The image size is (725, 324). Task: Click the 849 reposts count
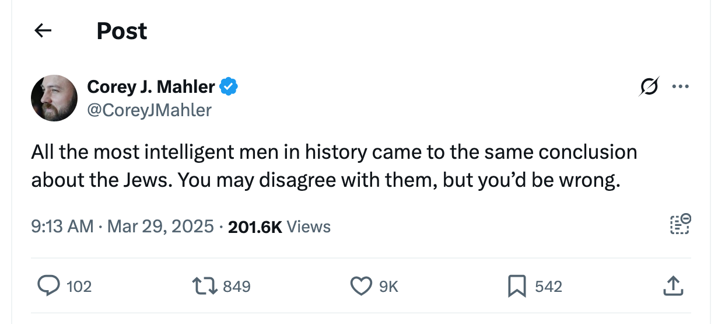pos(237,287)
